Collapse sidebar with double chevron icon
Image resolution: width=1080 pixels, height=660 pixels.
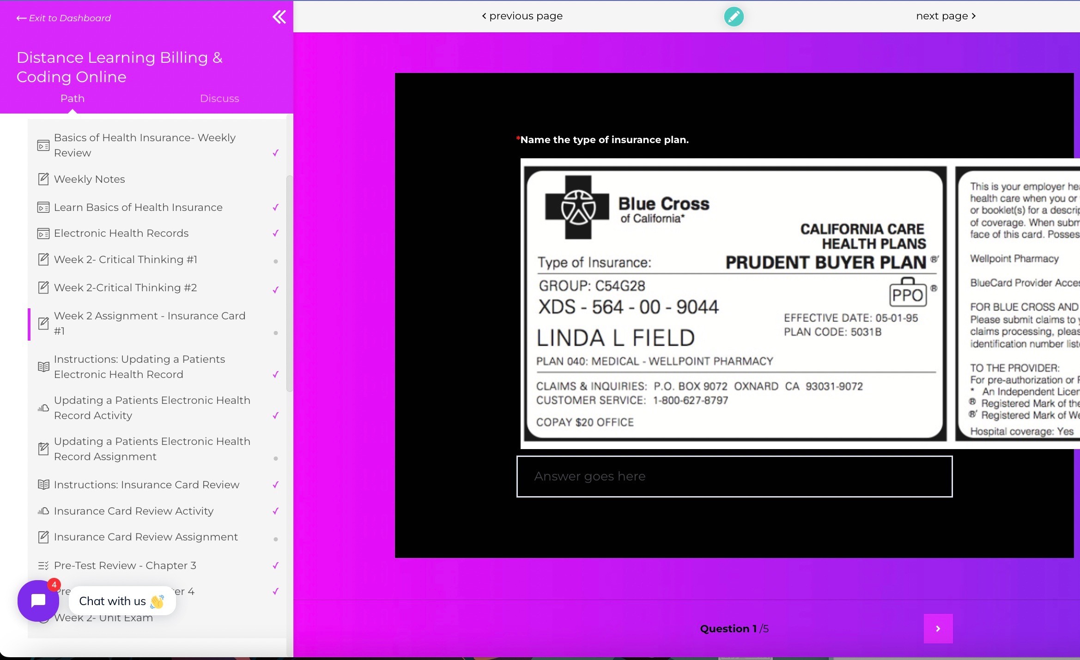(279, 17)
